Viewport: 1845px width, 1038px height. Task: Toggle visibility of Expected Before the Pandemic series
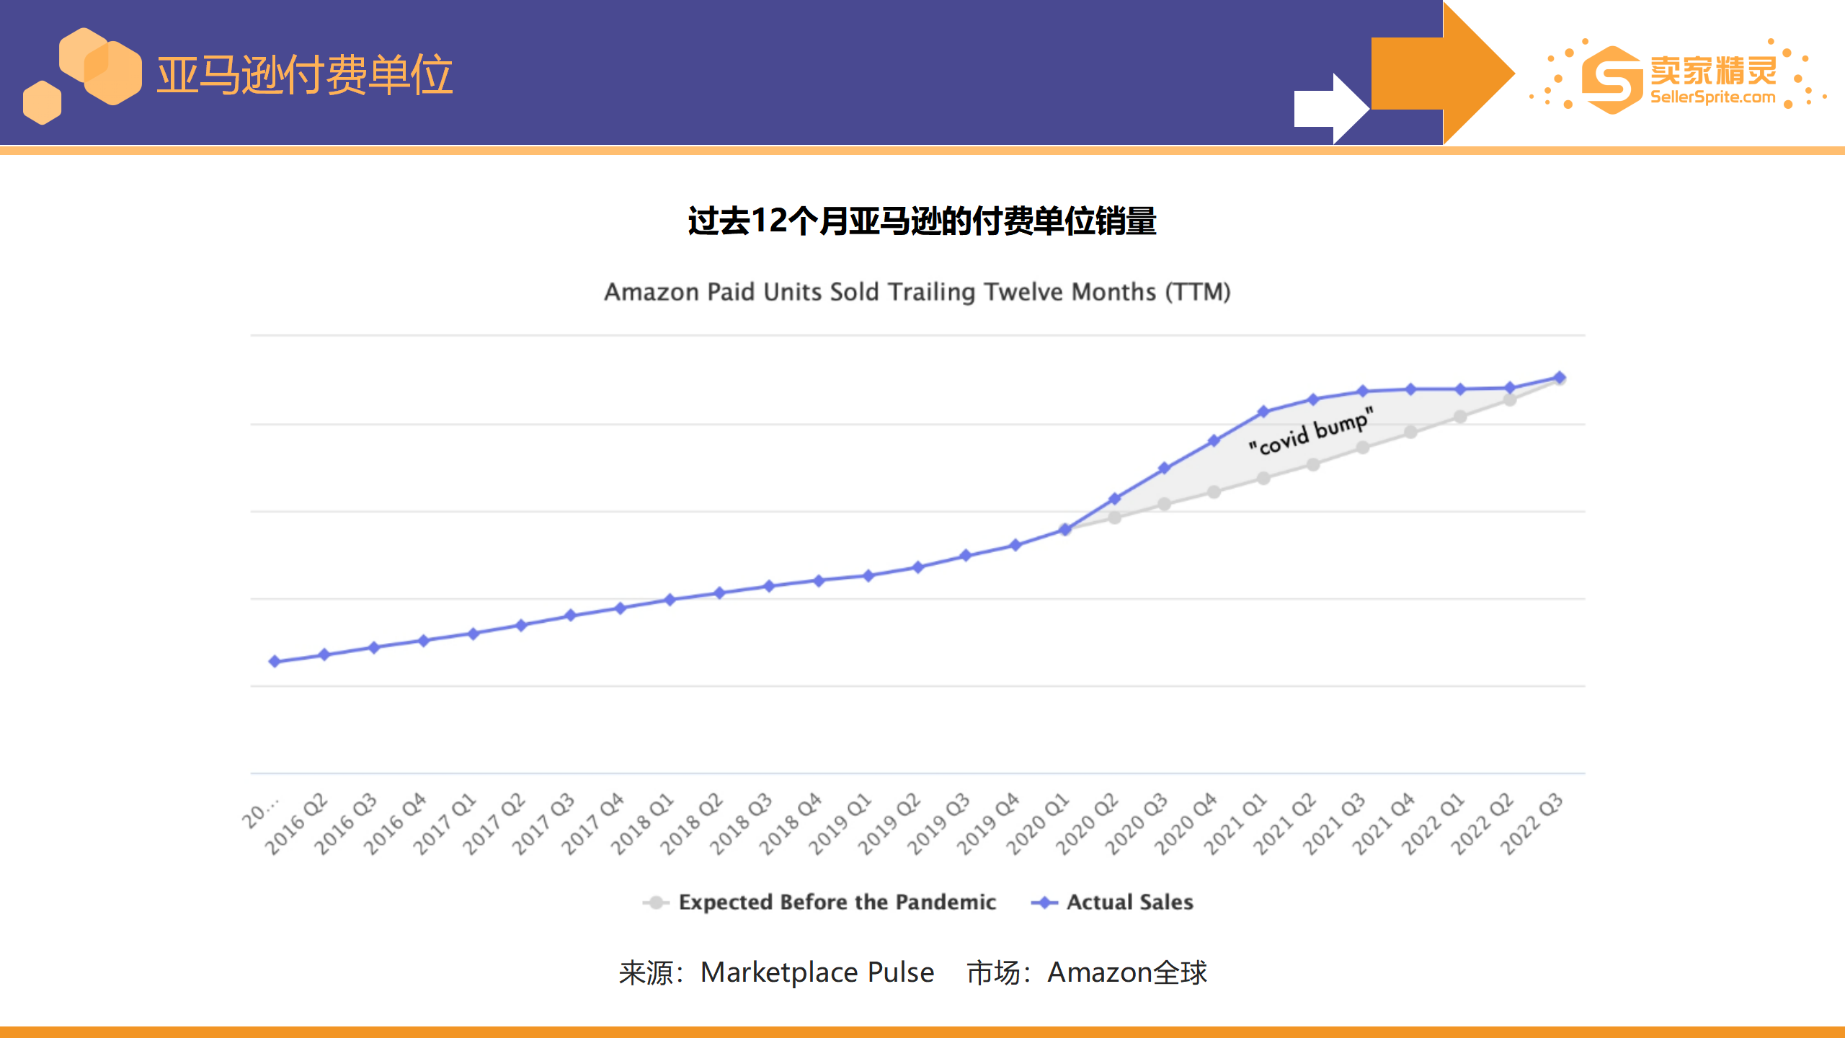(838, 902)
